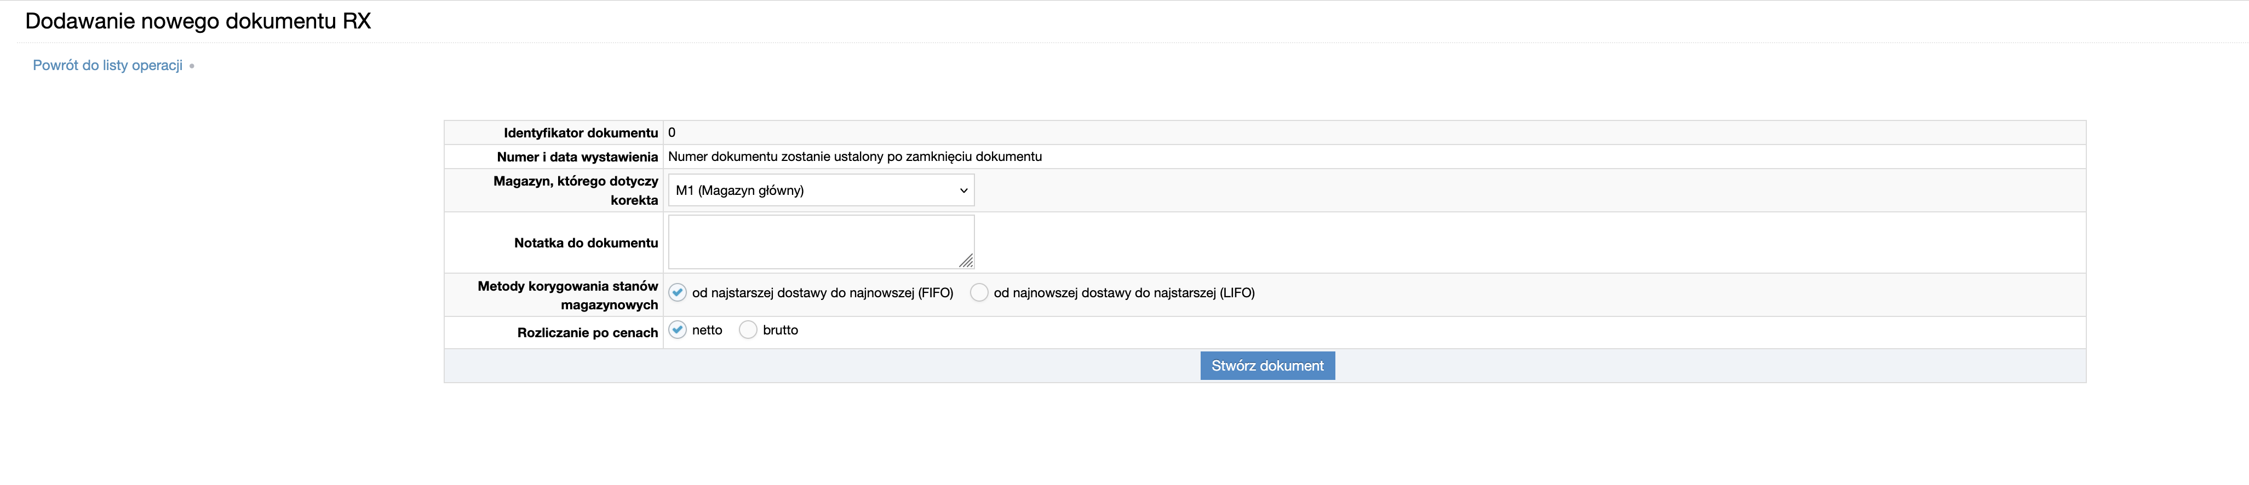Click the netto text label
The width and height of the screenshot is (2249, 485).
pyautogui.click(x=707, y=330)
